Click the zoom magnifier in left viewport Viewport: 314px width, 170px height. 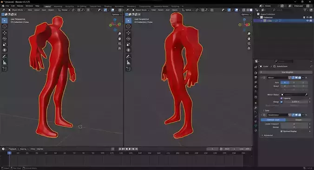coord(119,33)
